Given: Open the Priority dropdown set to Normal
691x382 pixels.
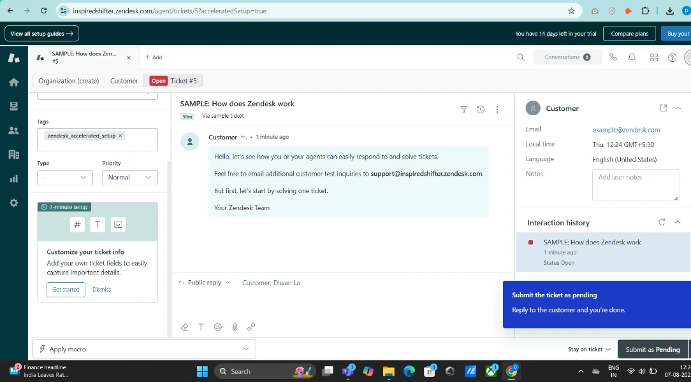Looking at the screenshot, I should (130, 178).
